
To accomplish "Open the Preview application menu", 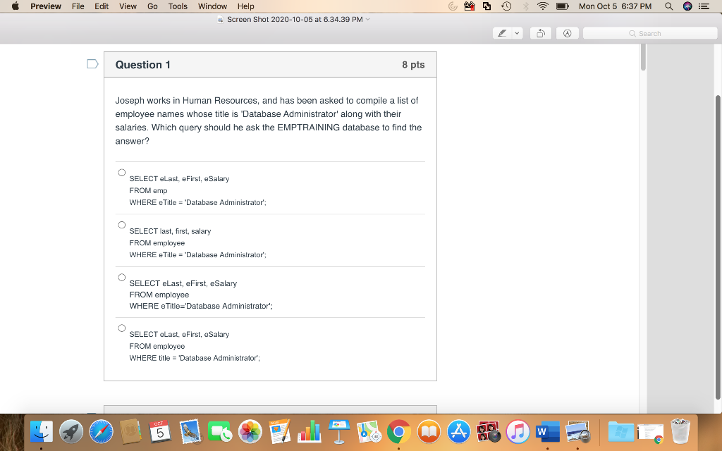I will point(45,6).
